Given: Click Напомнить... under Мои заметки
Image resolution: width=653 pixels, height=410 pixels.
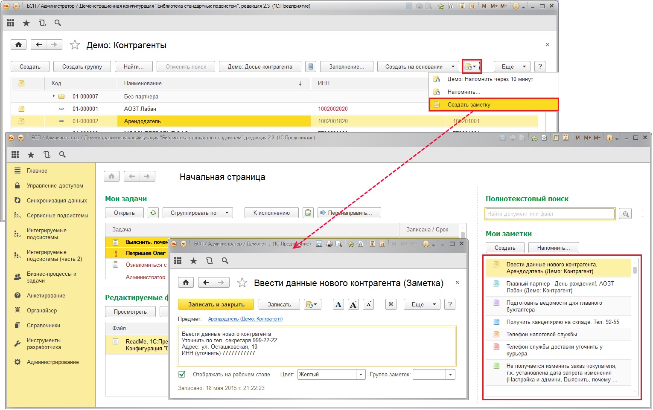Looking at the screenshot, I should [554, 248].
